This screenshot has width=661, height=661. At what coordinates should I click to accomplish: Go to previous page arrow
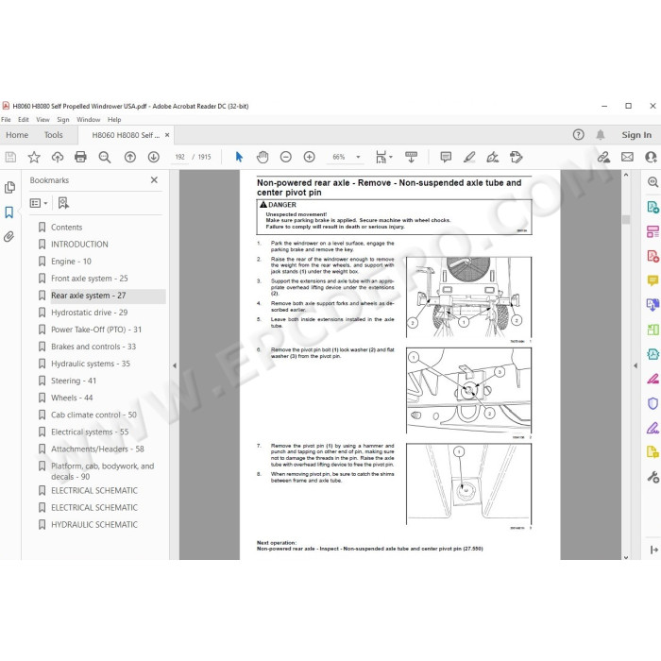pyautogui.click(x=130, y=158)
